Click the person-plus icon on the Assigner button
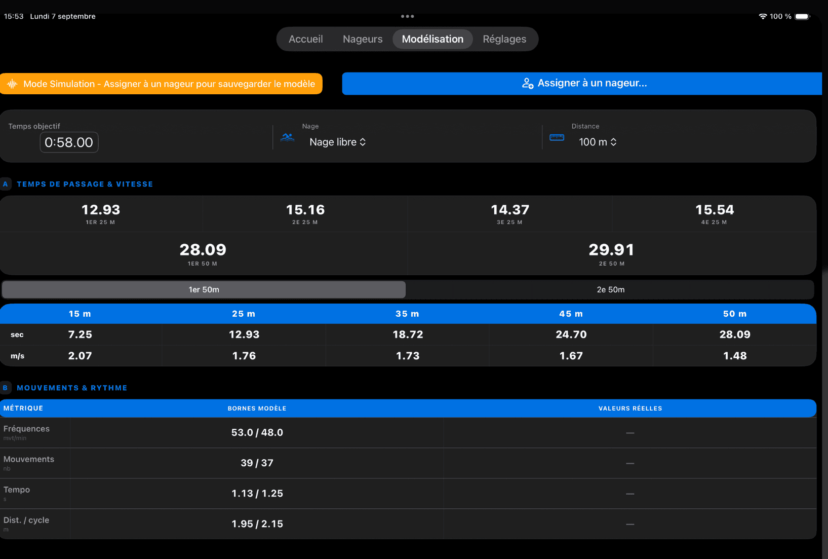Screen dimensions: 828x559 (528, 83)
